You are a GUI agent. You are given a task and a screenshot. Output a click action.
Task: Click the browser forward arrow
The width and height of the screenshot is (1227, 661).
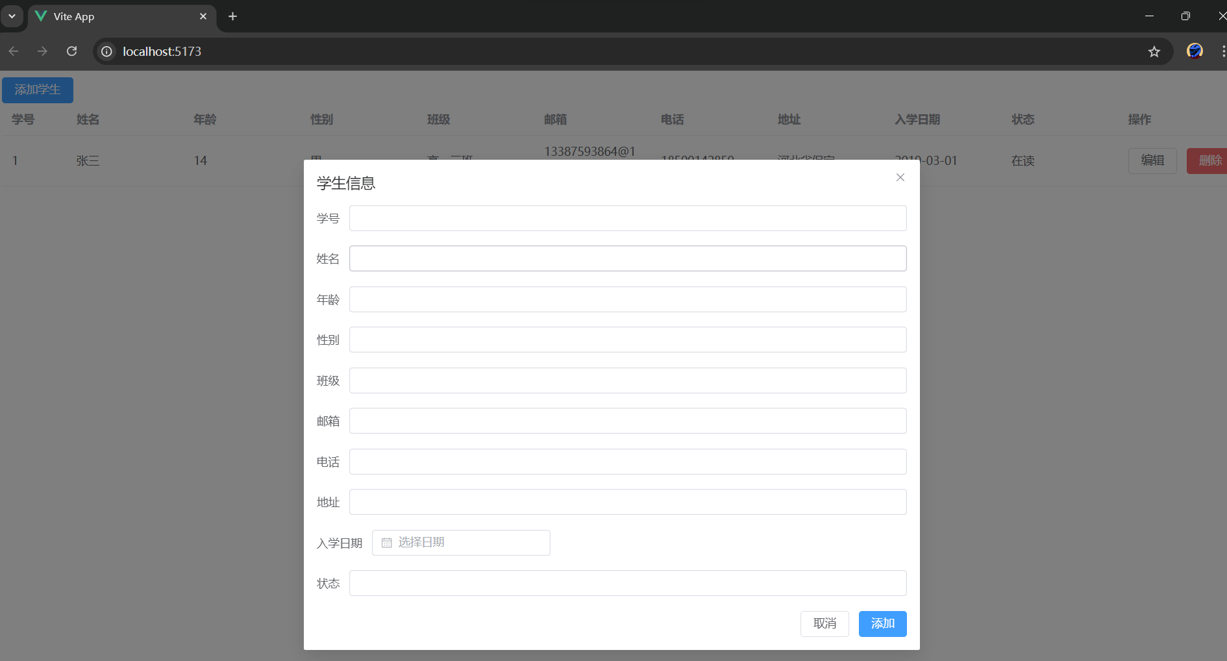coord(42,51)
